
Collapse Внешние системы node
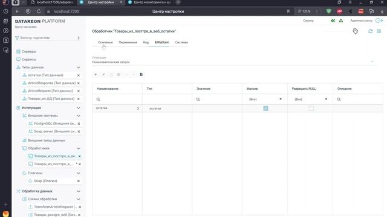click(x=79, y=116)
